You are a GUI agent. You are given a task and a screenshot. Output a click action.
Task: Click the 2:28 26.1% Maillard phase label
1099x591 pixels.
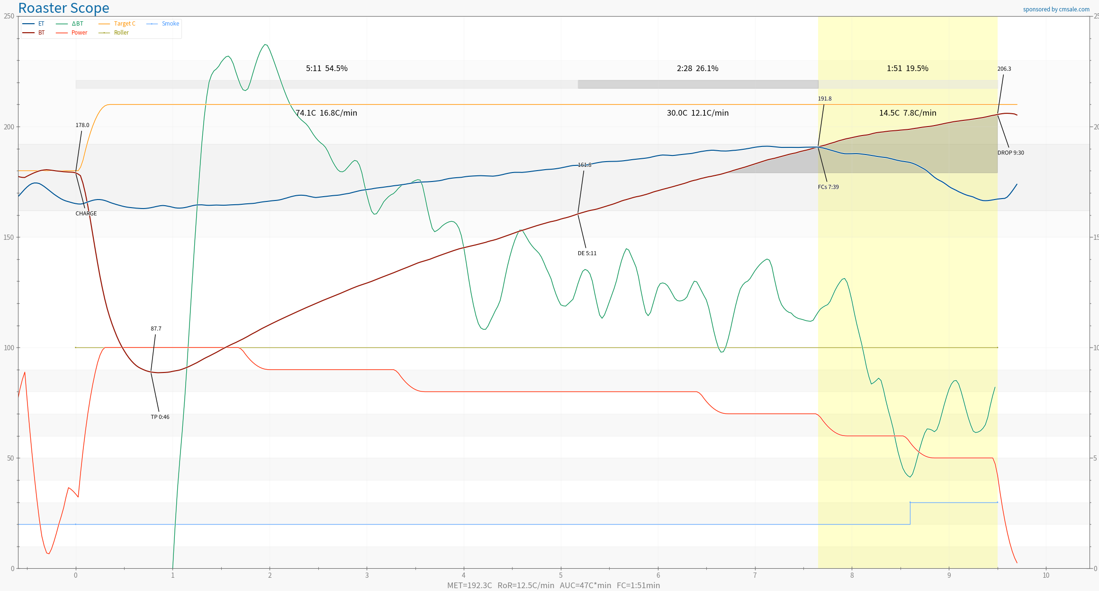point(697,69)
